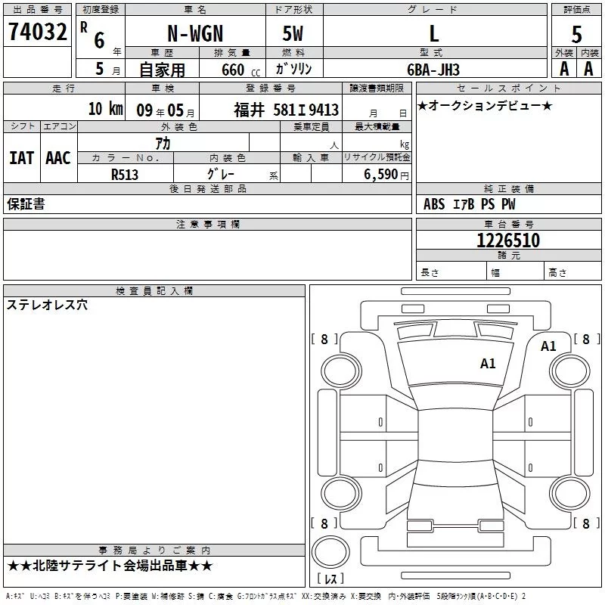The width and height of the screenshot is (605, 605).
Task: Click the A1 mark beside the front fender
Action: pos(548,346)
